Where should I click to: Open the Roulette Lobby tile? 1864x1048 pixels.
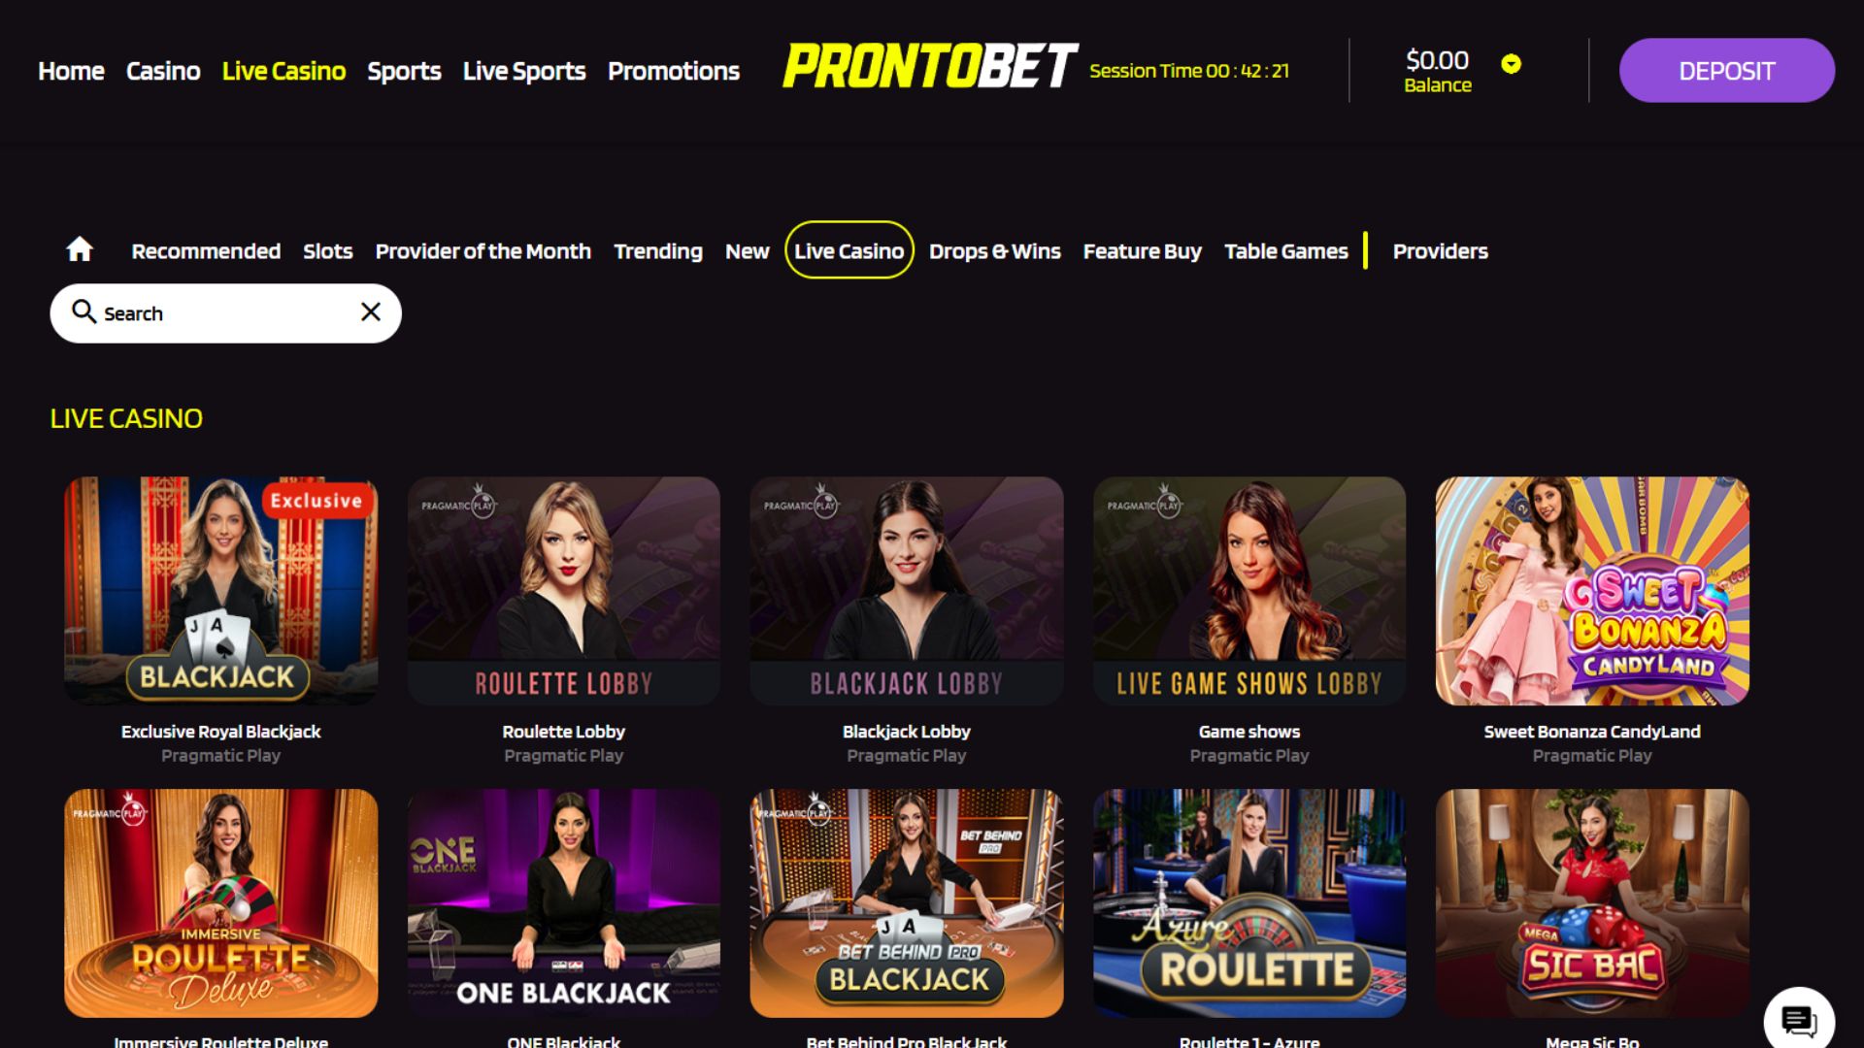[563, 590]
